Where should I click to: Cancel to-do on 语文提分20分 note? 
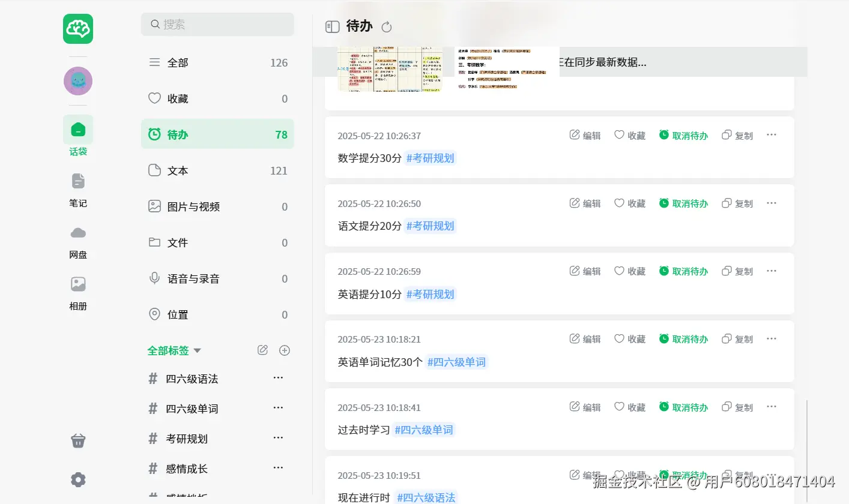point(683,203)
